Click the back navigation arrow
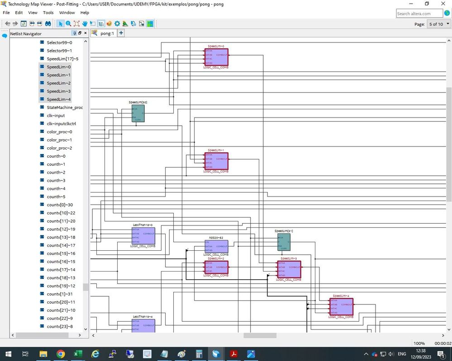 7,23
